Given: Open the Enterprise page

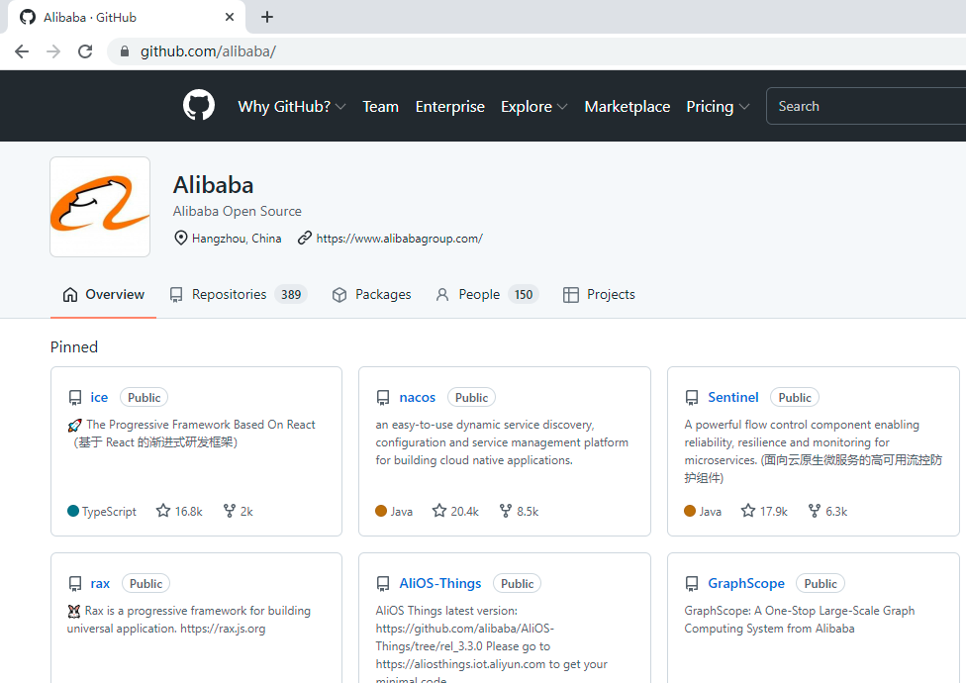Looking at the screenshot, I should pos(449,107).
